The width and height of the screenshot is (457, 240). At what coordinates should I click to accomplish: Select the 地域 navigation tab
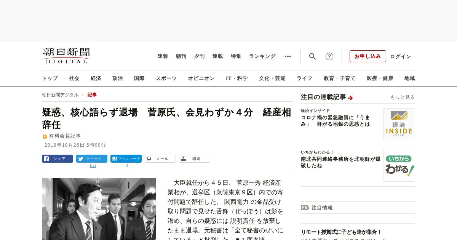[x=410, y=78]
